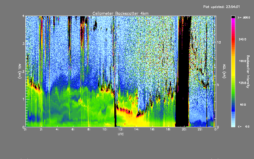Click the '18:' tick label on the UTC axis
This screenshot has height=159, width=254.
click(169, 129)
